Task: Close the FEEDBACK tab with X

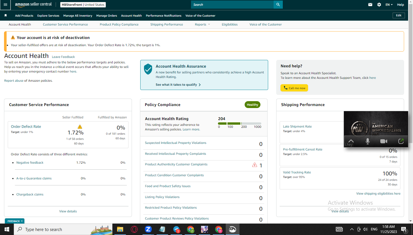Action: point(22,221)
